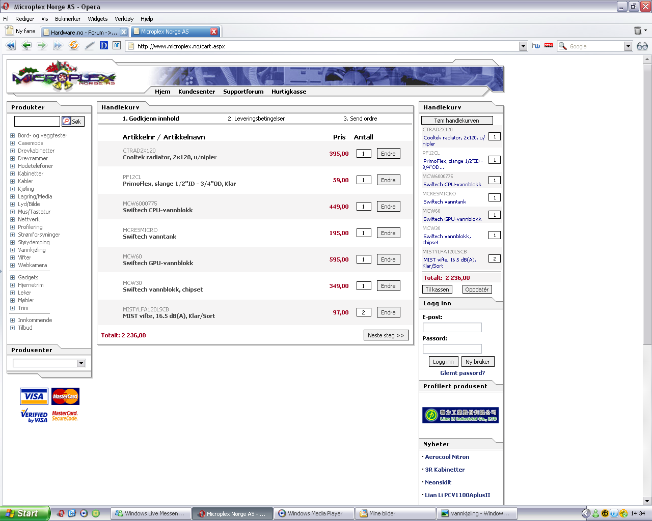
Task: Click the Norwegian flag icon in toolbar
Action: click(x=549, y=46)
